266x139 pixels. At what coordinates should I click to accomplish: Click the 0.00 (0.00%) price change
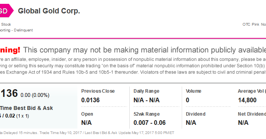35,95
